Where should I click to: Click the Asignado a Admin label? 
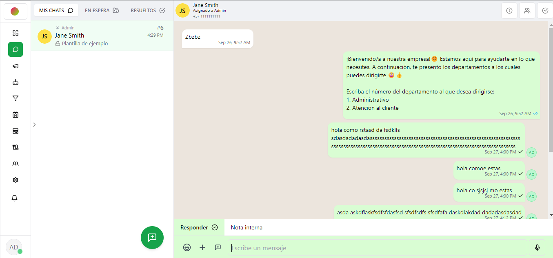[209, 11]
